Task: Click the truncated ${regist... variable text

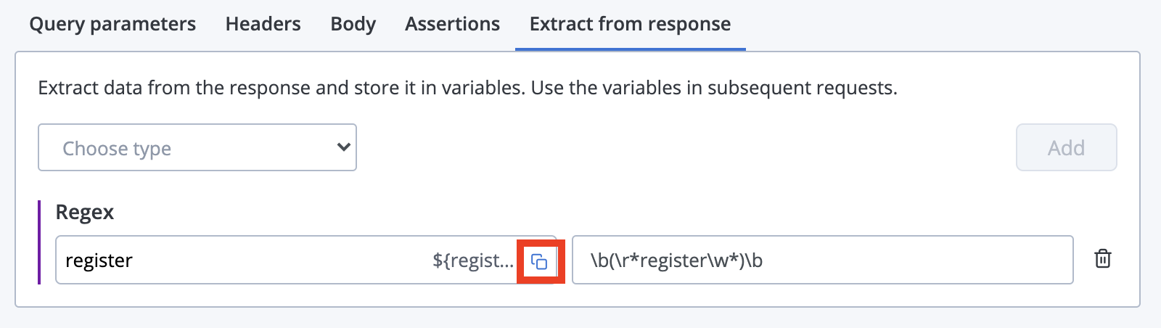Action: click(x=473, y=261)
